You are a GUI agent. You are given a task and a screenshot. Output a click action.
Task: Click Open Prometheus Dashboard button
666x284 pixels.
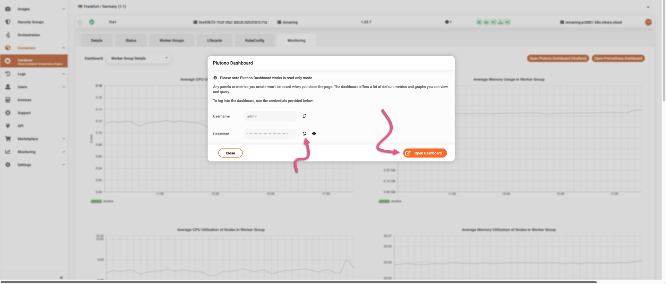point(618,59)
